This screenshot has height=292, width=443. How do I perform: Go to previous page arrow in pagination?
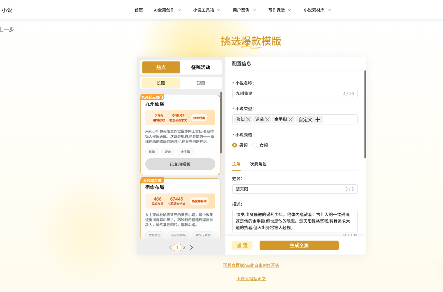point(170,247)
